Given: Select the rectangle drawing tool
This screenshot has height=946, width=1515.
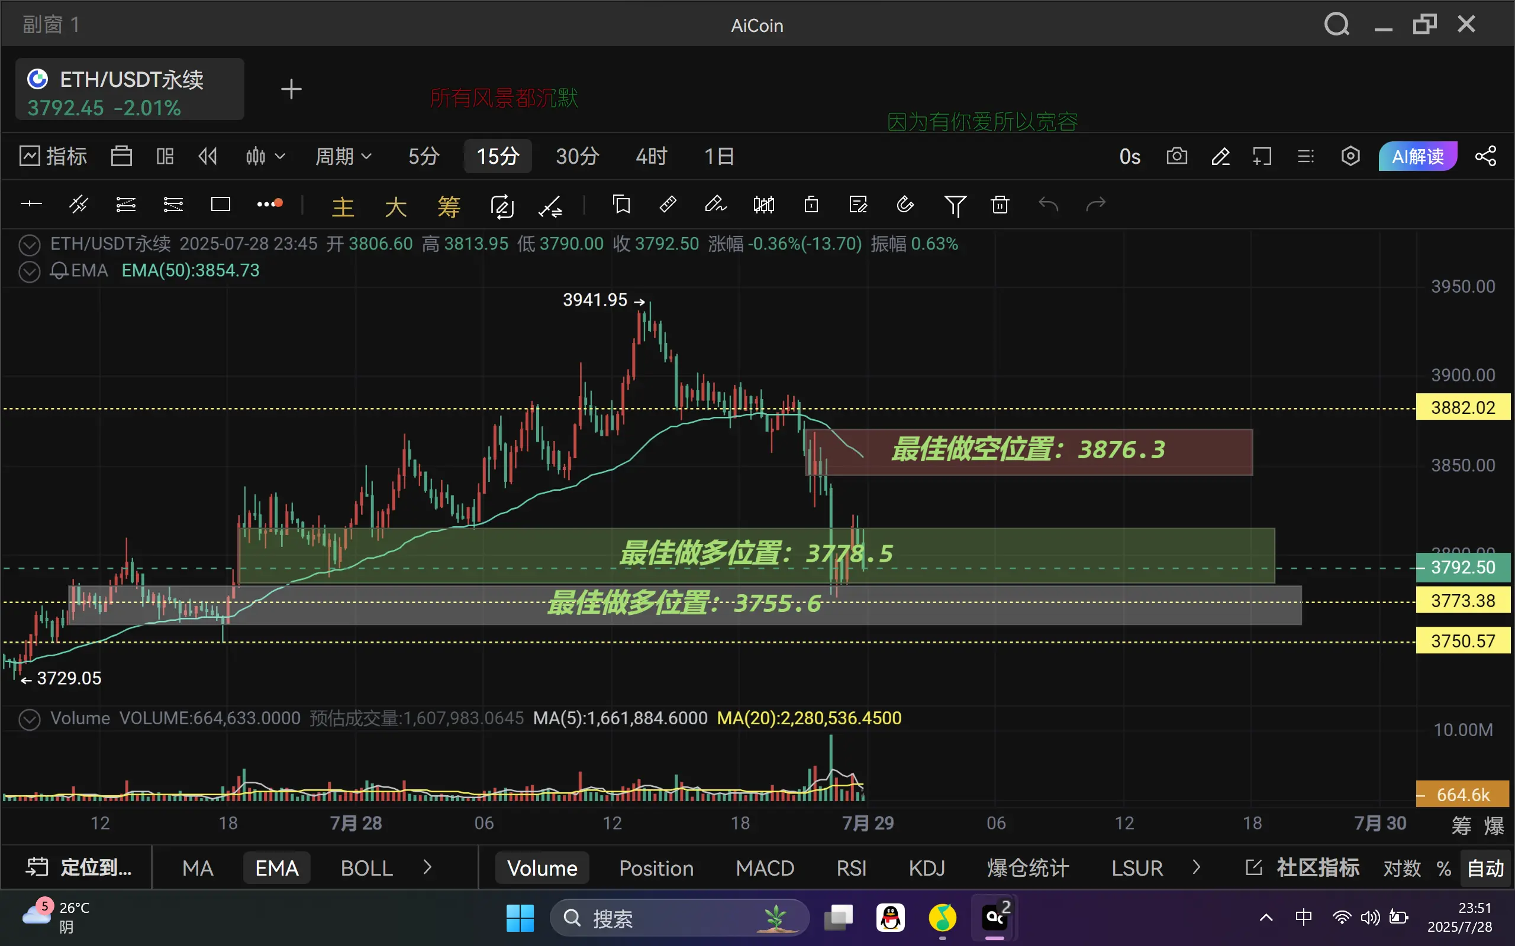Looking at the screenshot, I should 221,204.
